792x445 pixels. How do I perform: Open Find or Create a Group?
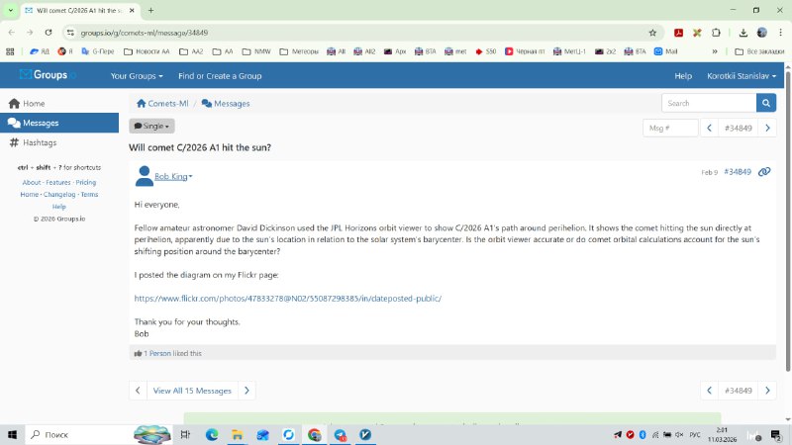[220, 76]
